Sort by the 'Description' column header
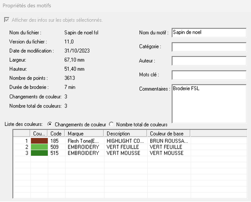 125,134
